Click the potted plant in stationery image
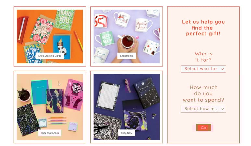 click(x=24, y=95)
